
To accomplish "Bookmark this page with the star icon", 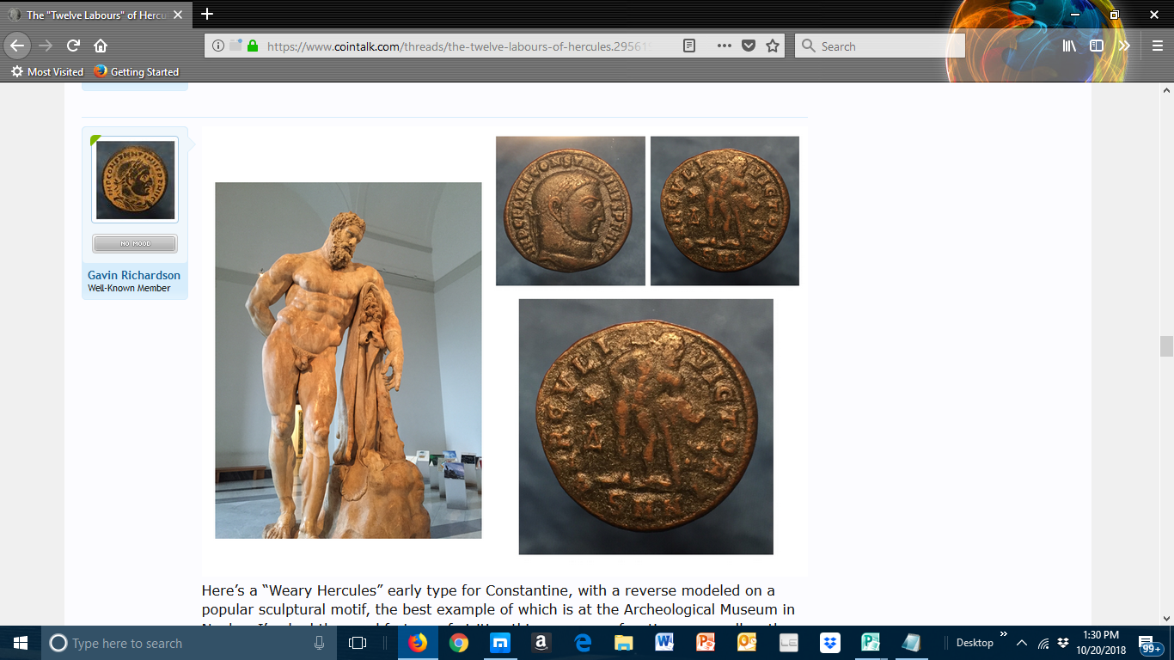I will 773,46.
